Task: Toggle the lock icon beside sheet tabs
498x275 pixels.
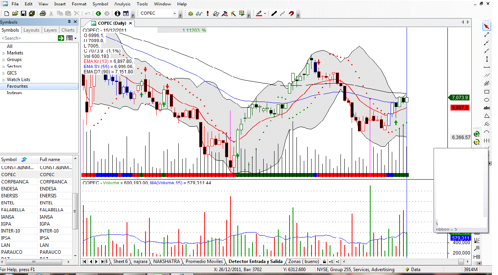Action: tap(324, 261)
